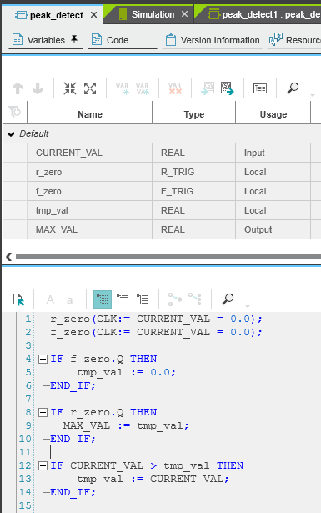
Task: Click the column layout table icon
Action: click(260, 88)
